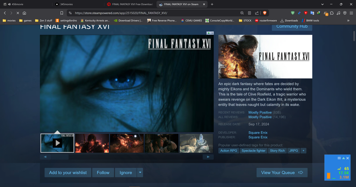356x187 pixels.
Task: Open recent reviews Mostly Positive link
Action: pyautogui.click(x=260, y=112)
